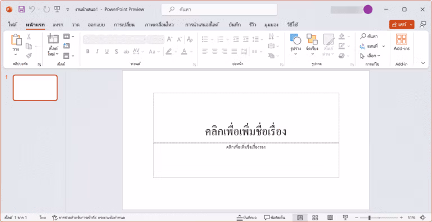Toggle Normal view in the status bar

point(300,218)
